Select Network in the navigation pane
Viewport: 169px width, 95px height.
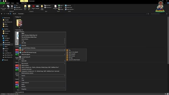pos(6,60)
